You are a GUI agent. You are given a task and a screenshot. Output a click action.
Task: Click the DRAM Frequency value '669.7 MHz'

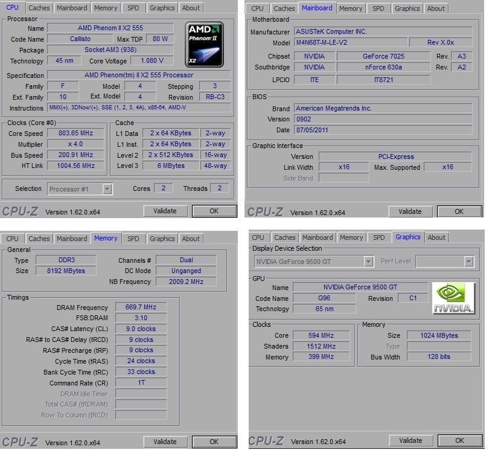click(x=141, y=307)
